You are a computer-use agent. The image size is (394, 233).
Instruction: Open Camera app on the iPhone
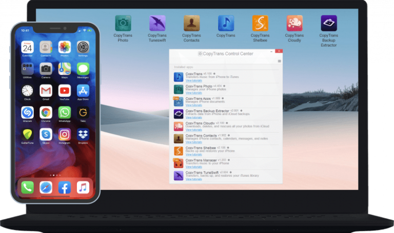pos(46,69)
